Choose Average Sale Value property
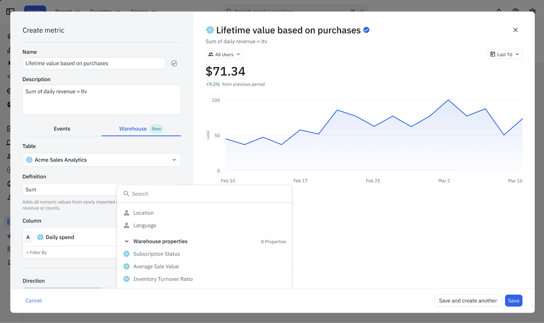This screenshot has width=544, height=323. click(156, 266)
